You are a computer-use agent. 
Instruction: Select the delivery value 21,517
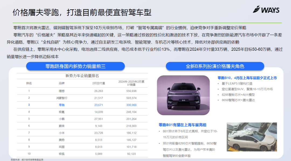(x=99, y=98)
